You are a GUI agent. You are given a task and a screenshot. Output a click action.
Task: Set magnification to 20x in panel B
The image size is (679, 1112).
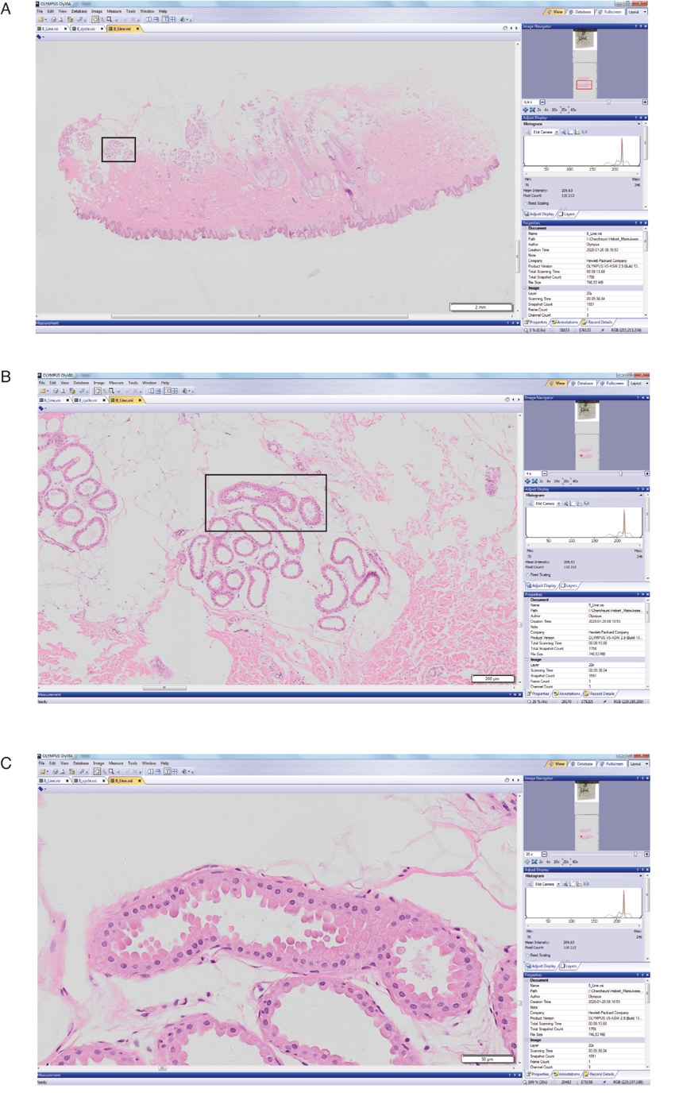click(566, 481)
